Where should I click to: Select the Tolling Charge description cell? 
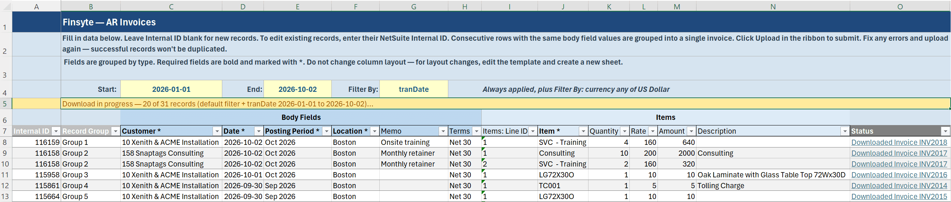pyautogui.click(x=773, y=186)
